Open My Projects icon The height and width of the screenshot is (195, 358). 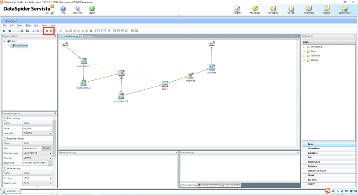coord(255,10)
